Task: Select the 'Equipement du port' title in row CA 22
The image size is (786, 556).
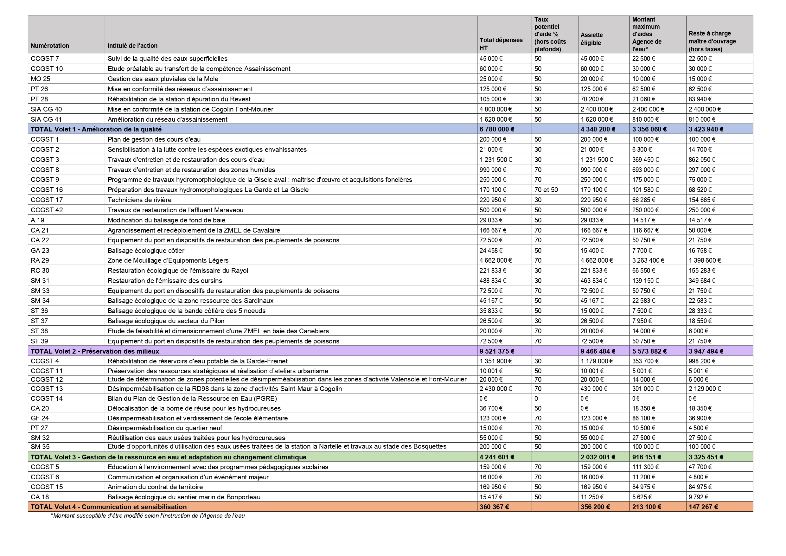Action: click(223, 240)
